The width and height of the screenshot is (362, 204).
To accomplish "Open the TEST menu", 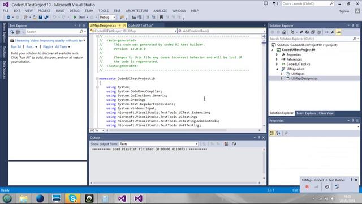I will click(x=117, y=11).
